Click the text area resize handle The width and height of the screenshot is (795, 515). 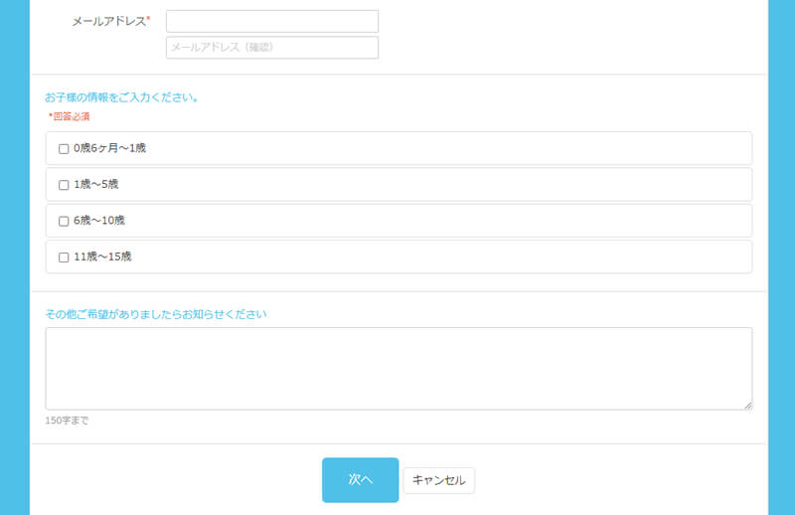coord(747,405)
